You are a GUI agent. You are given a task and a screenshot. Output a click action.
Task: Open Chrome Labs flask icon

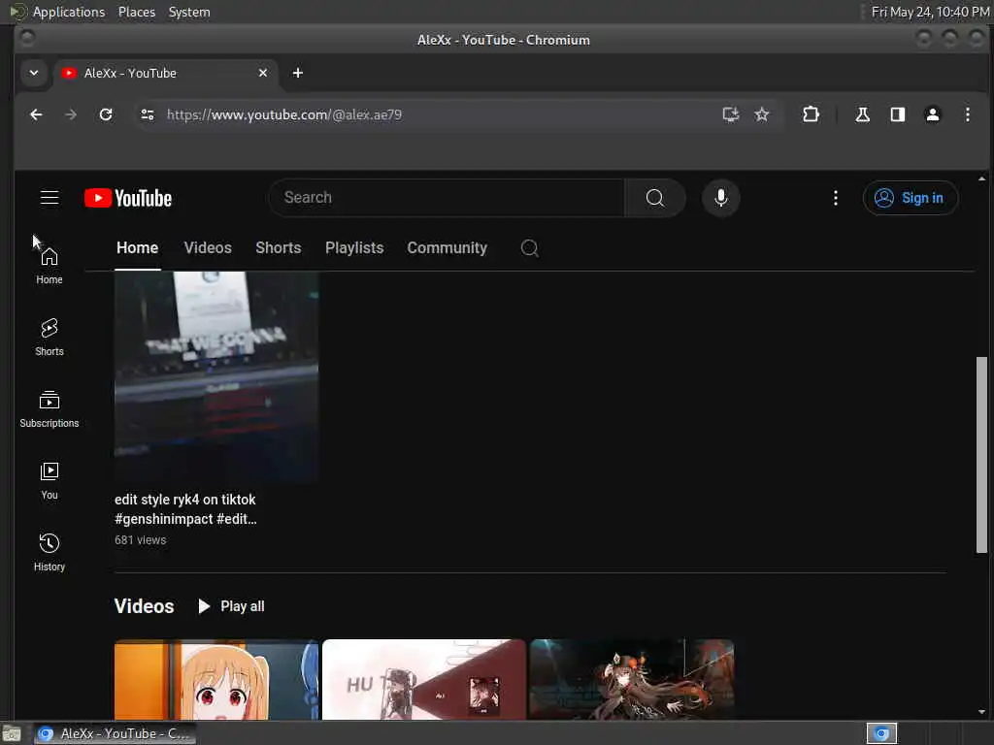coord(862,114)
